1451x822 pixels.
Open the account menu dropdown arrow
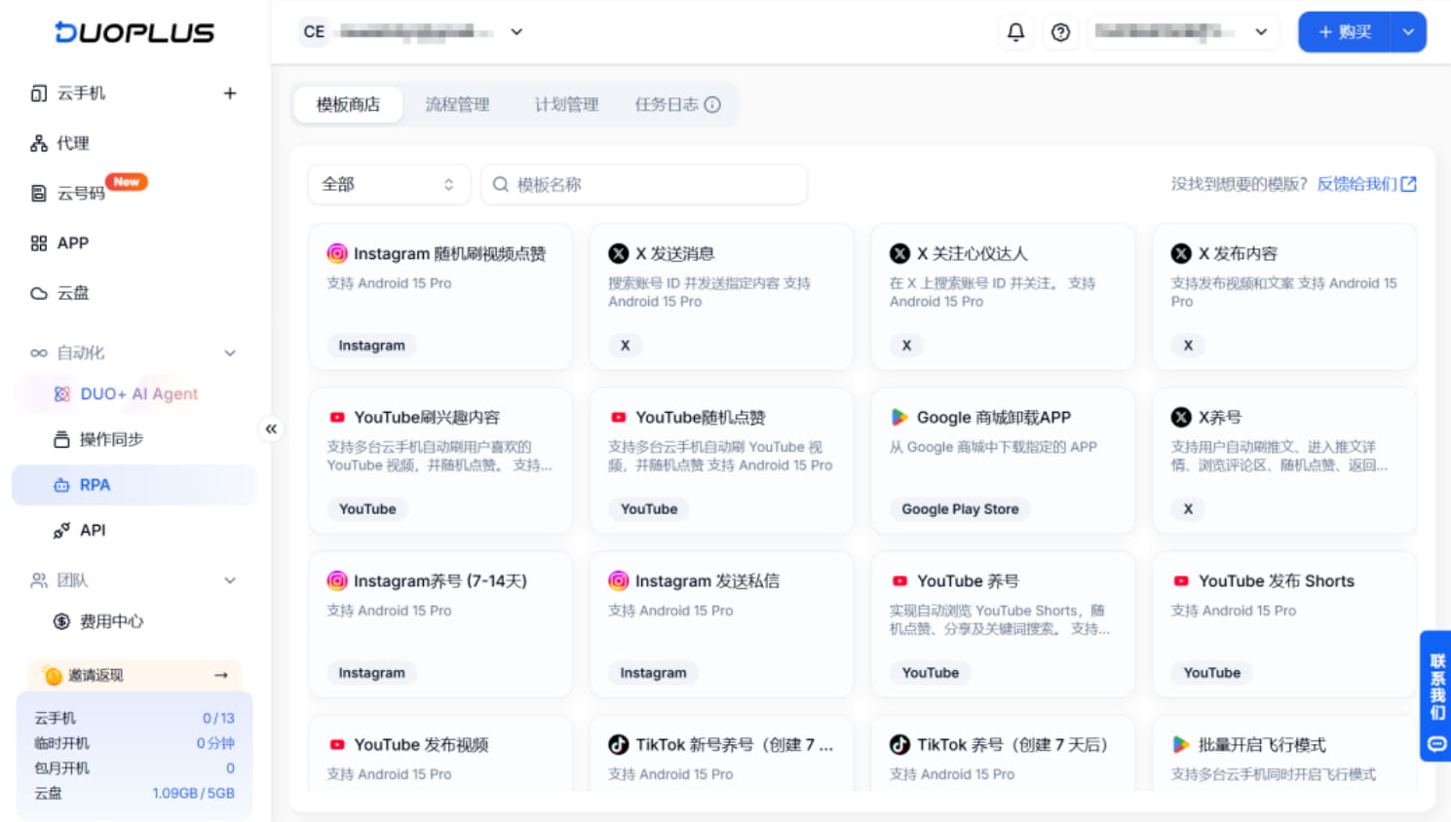1261,32
